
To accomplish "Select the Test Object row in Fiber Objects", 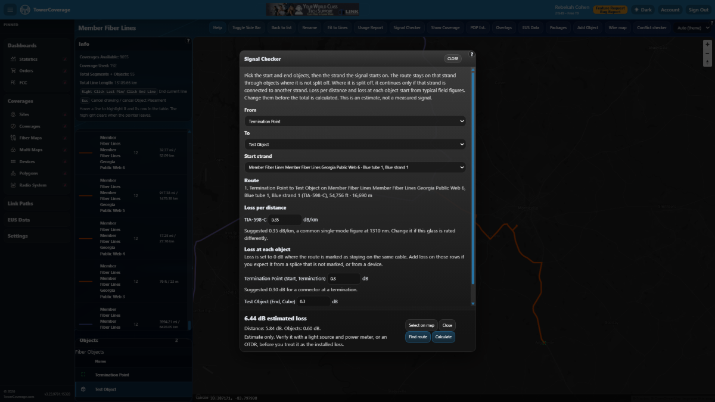I will pyautogui.click(x=133, y=389).
